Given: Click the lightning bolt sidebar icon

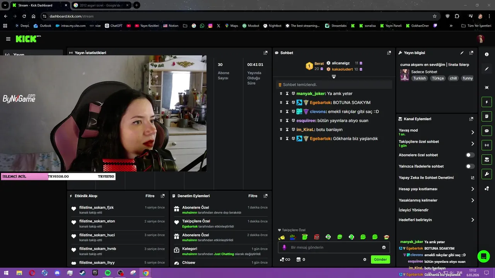Looking at the screenshot, I should (x=486, y=102).
